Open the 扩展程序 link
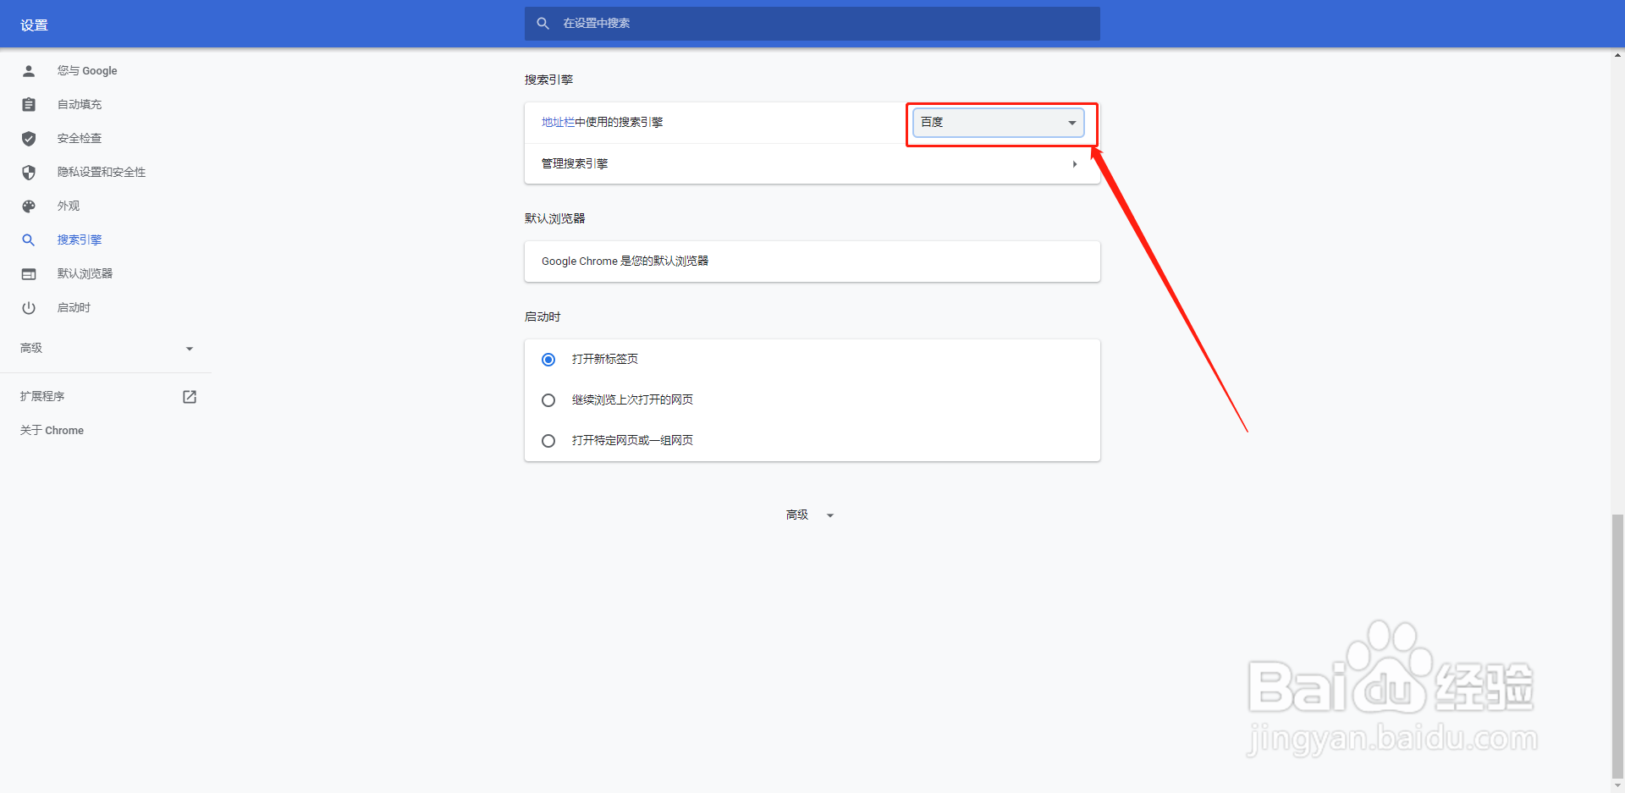 click(x=42, y=397)
